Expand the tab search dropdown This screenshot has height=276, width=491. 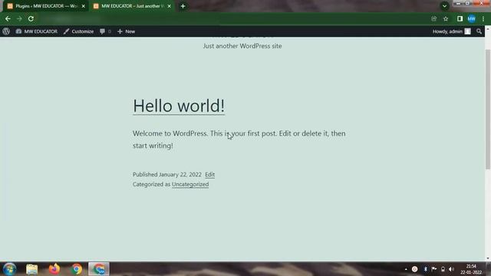click(444, 6)
